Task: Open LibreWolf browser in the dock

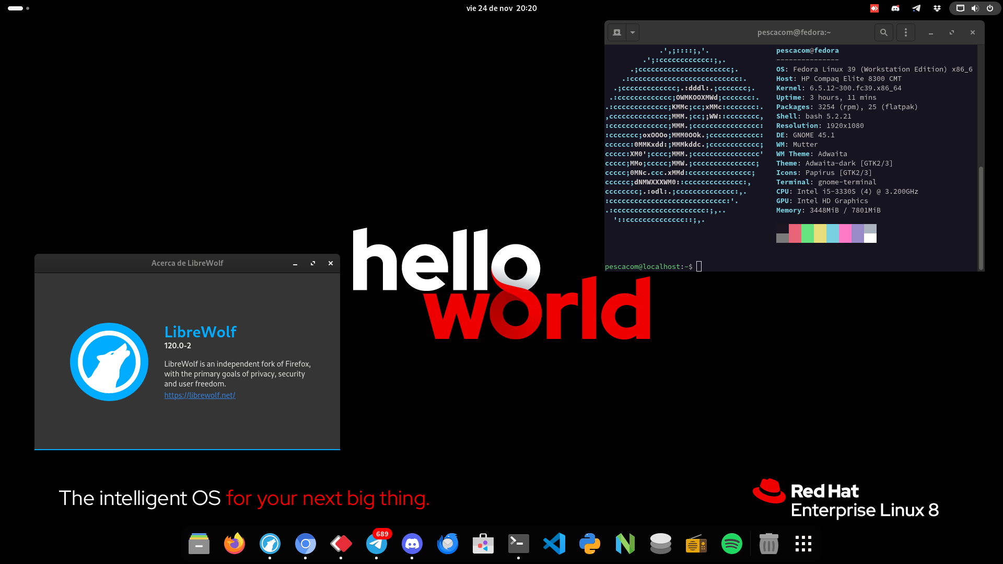Action: (270, 544)
